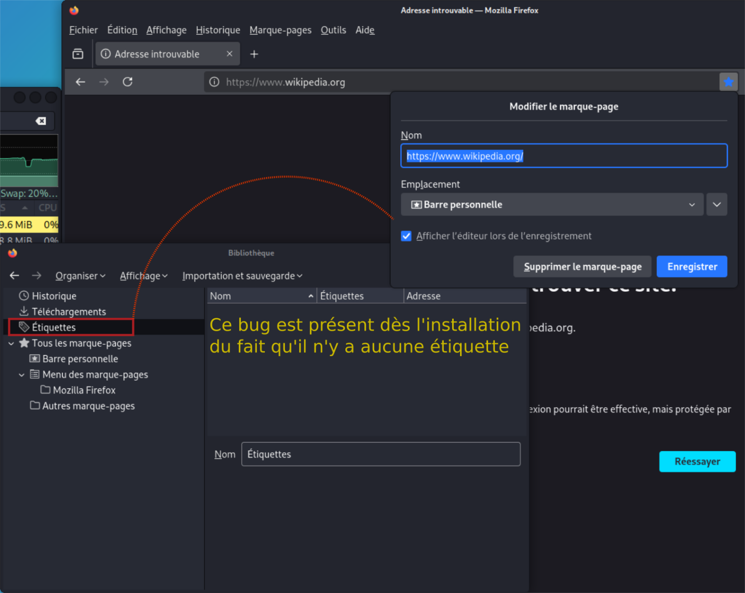This screenshot has width=745, height=593.
Task: Select Étiquettes in library sidebar
Action: pyautogui.click(x=48, y=327)
